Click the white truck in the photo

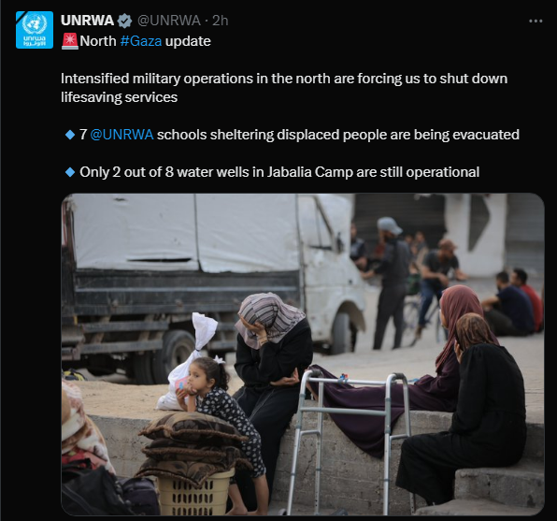(213, 284)
